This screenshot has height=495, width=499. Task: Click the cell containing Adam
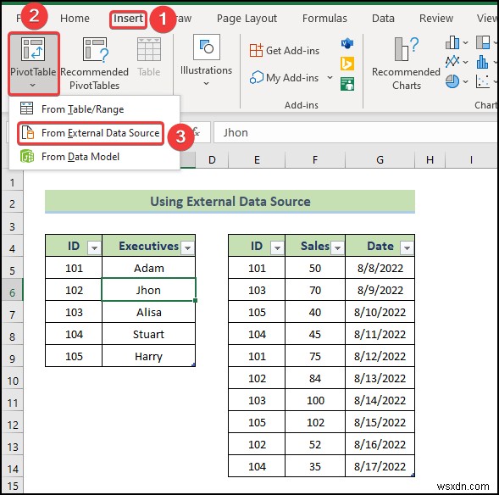coord(148,268)
